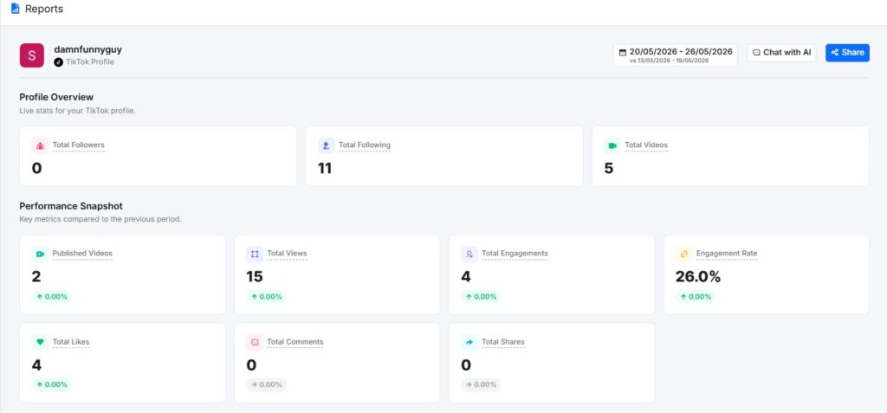The width and height of the screenshot is (887, 413).
Task: Click the pink S profile avatar
Action: (x=32, y=55)
